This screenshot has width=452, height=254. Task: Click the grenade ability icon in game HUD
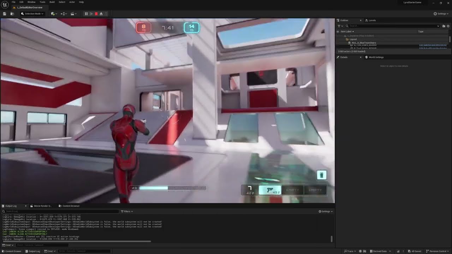click(321, 175)
